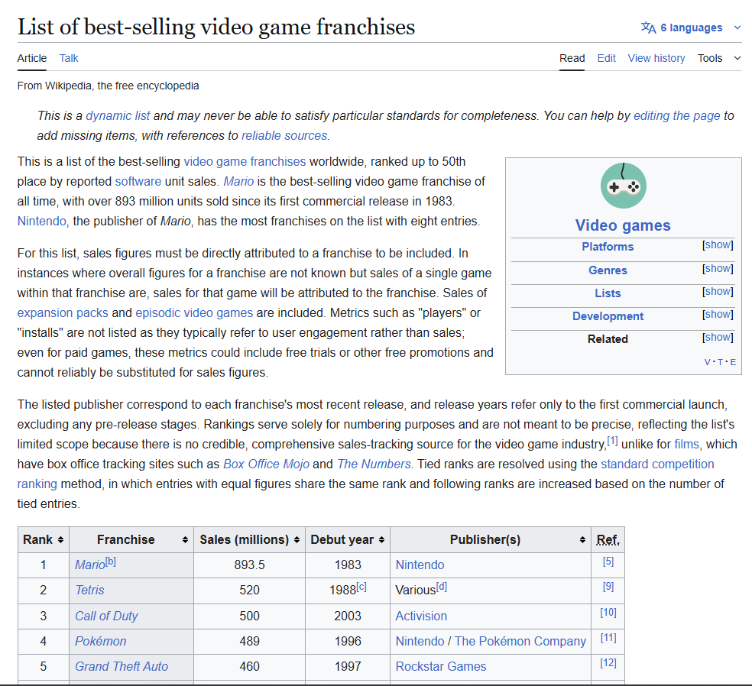The width and height of the screenshot is (752, 686).
Task: Sort by Sales (millions) column arrows
Action: [297, 540]
